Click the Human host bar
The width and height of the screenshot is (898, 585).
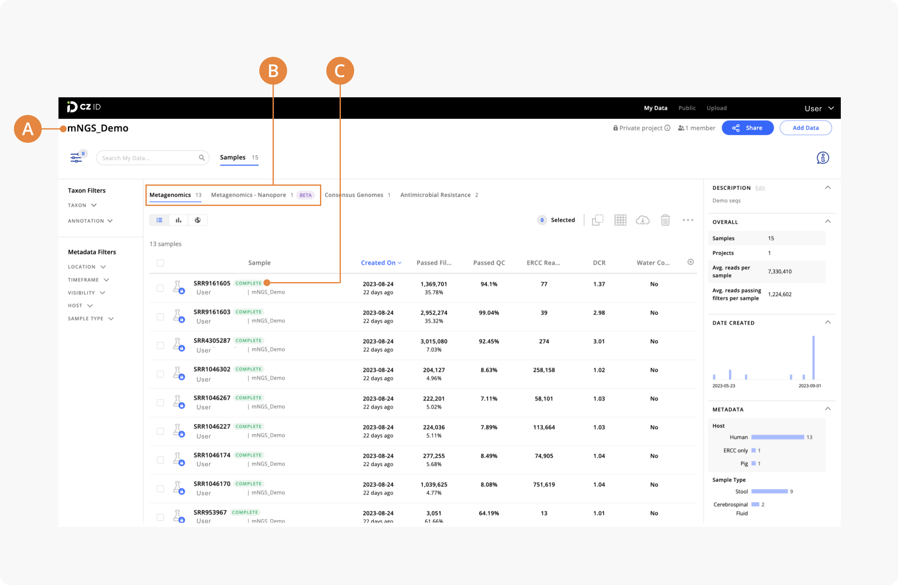778,437
